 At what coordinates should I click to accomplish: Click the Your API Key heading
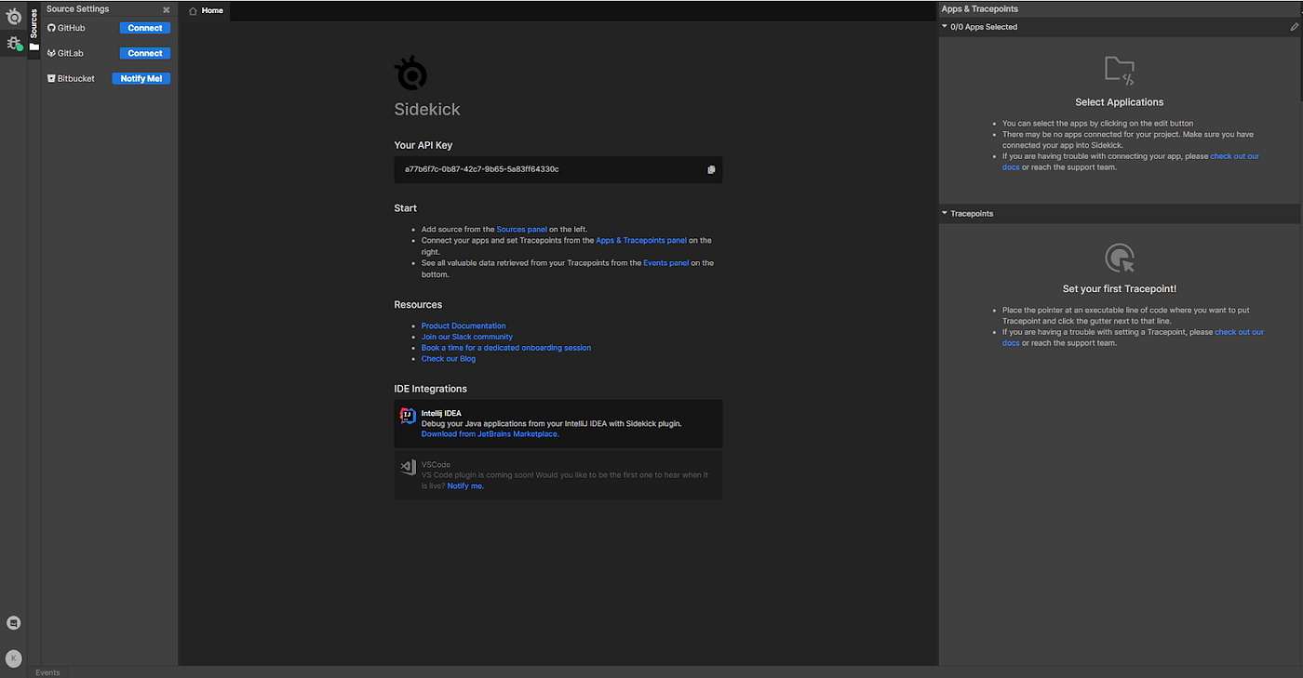(x=423, y=145)
